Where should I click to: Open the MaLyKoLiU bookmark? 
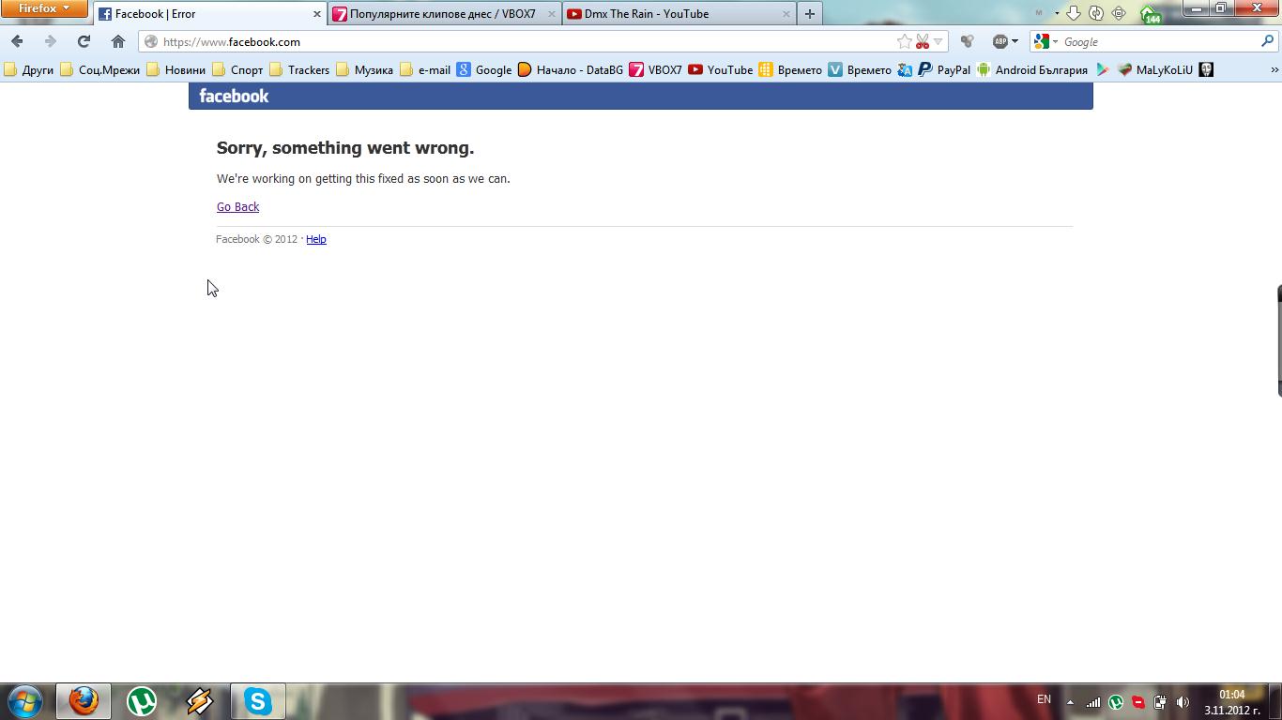pos(1155,69)
